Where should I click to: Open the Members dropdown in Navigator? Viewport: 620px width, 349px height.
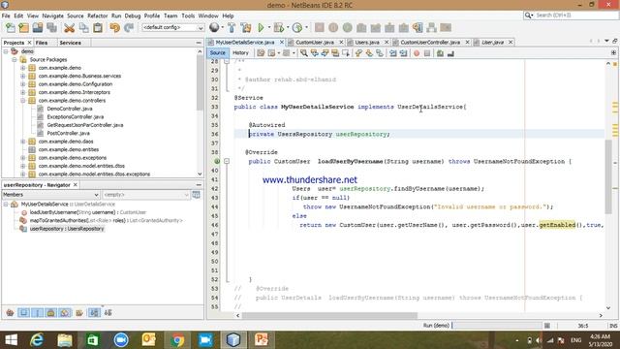(50, 194)
